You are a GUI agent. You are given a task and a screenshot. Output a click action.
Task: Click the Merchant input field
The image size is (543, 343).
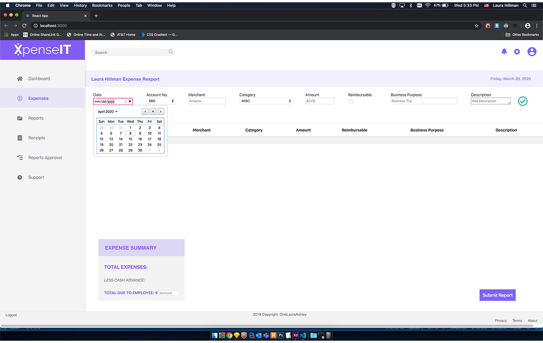point(207,101)
